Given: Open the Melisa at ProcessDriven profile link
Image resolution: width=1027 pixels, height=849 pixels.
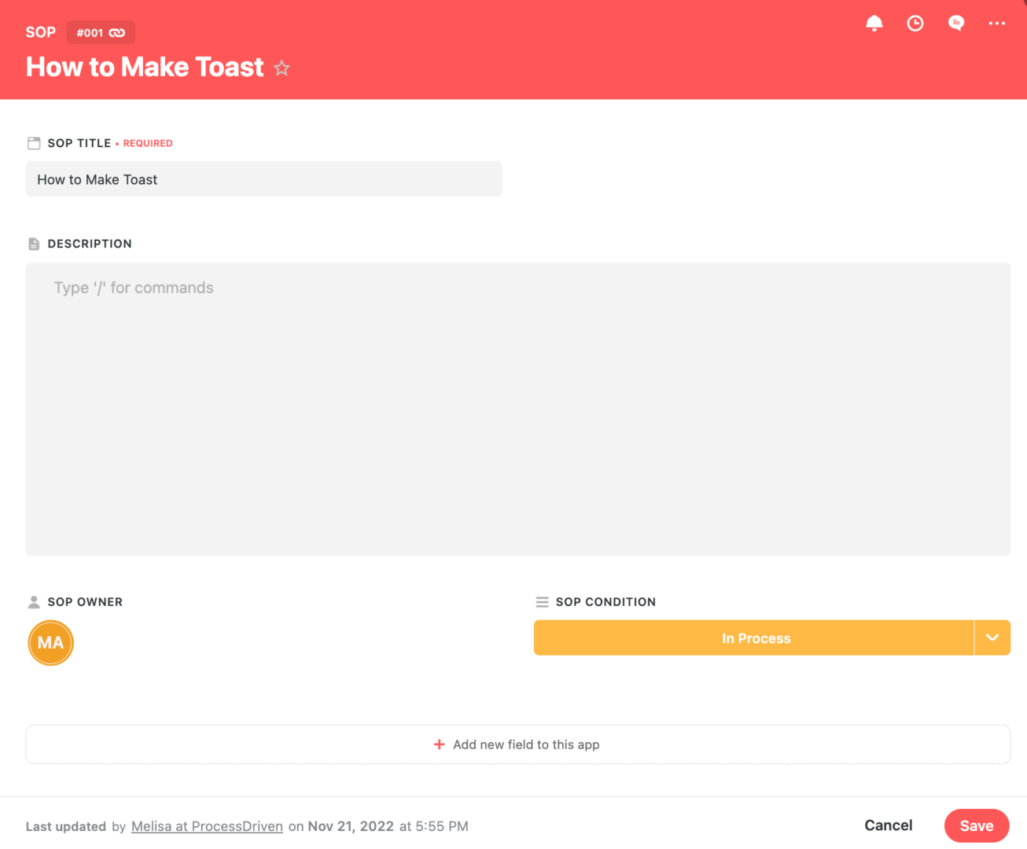Looking at the screenshot, I should click(x=207, y=826).
